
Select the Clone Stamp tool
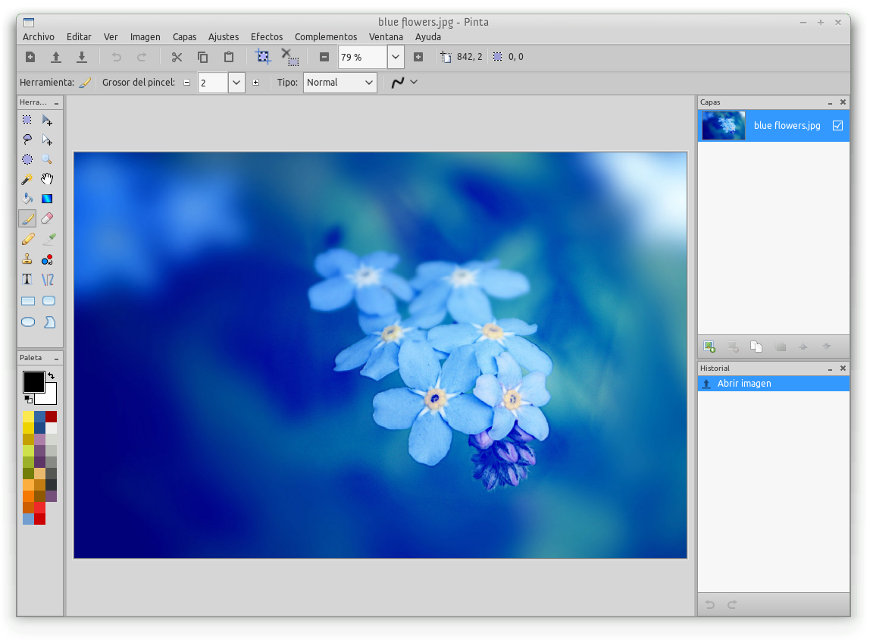tap(27, 259)
